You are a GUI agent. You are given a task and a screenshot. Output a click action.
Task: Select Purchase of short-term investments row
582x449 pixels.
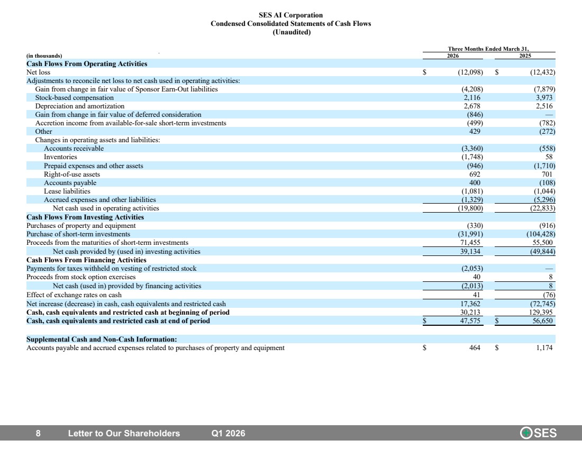(290, 234)
